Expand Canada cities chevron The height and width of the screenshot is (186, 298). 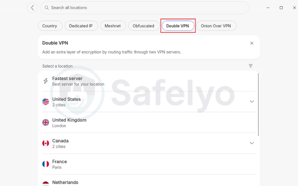point(252,143)
